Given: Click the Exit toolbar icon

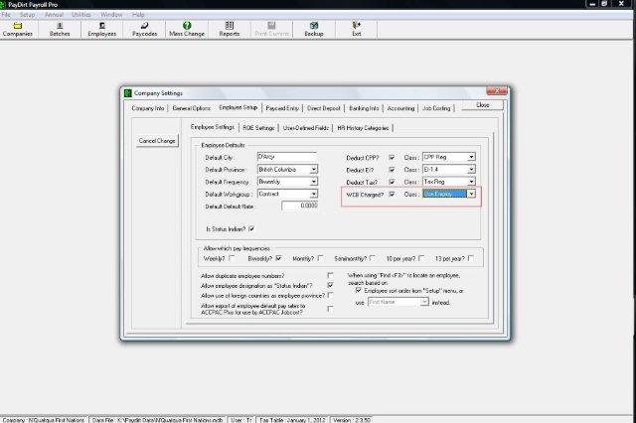Looking at the screenshot, I should [x=356, y=29].
